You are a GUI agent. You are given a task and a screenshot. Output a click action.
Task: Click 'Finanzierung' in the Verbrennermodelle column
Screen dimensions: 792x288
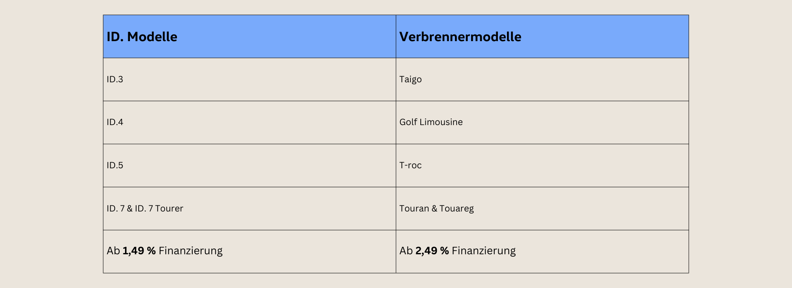(x=483, y=251)
